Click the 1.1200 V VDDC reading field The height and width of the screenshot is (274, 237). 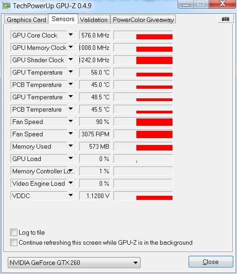click(95, 196)
